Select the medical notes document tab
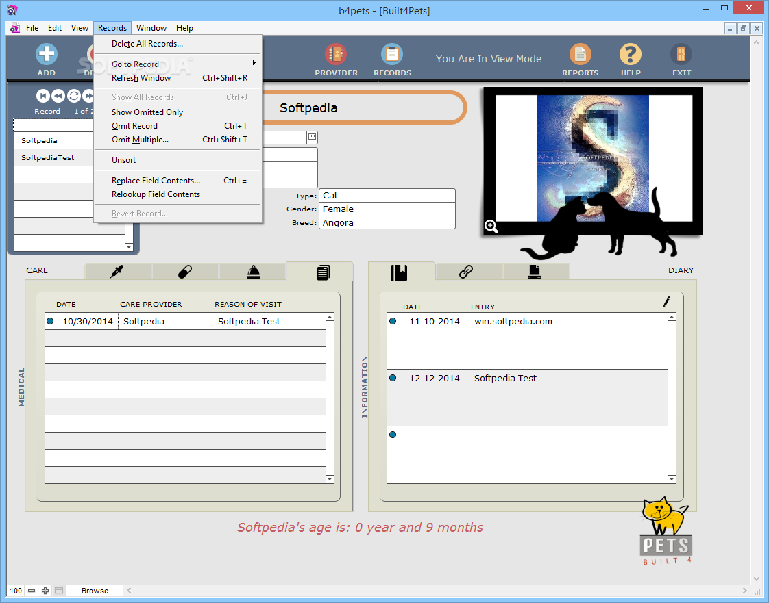 pyautogui.click(x=322, y=272)
